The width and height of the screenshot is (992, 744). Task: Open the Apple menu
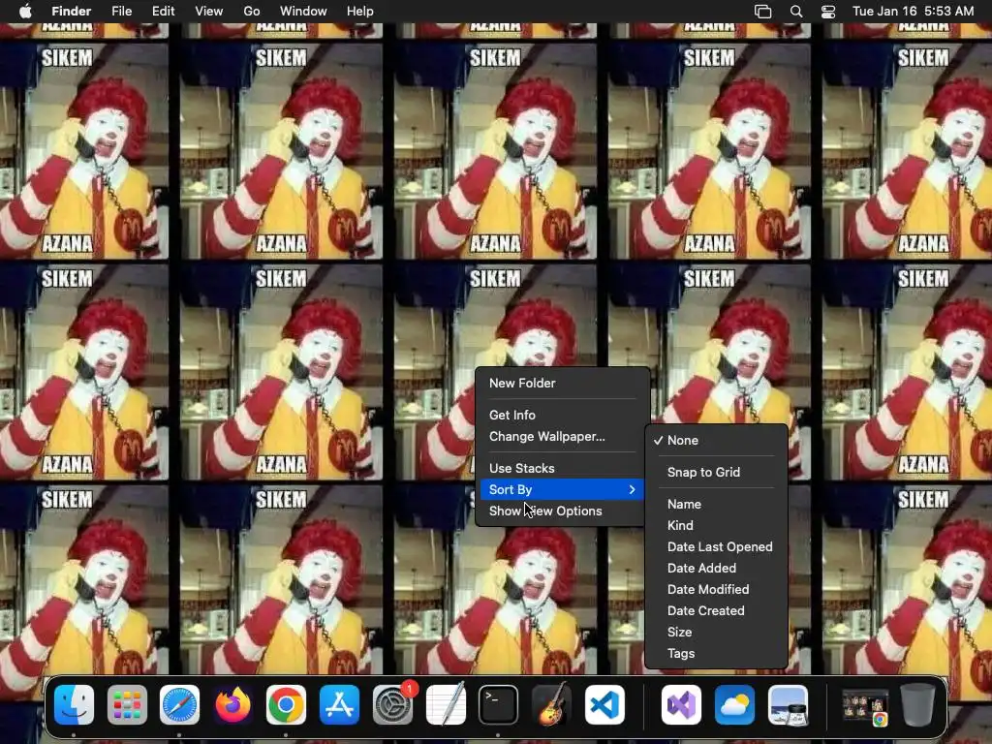(x=25, y=12)
